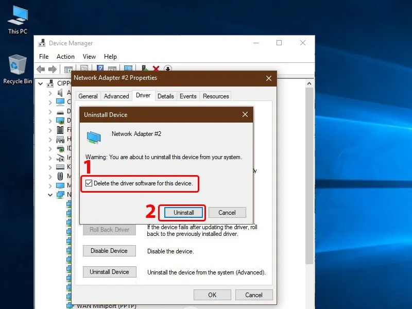The image size is (412, 309).
Task: Collapse the expanded Network adapters tree node
Action: coord(50,194)
